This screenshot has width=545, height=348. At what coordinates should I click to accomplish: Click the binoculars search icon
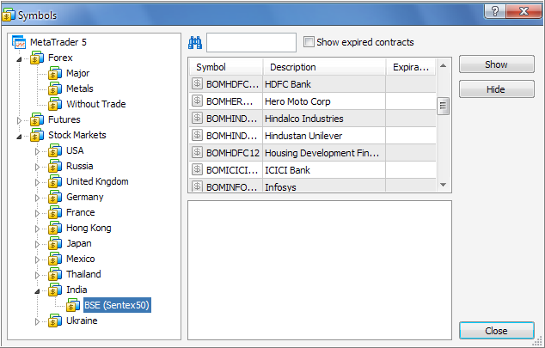pos(195,42)
